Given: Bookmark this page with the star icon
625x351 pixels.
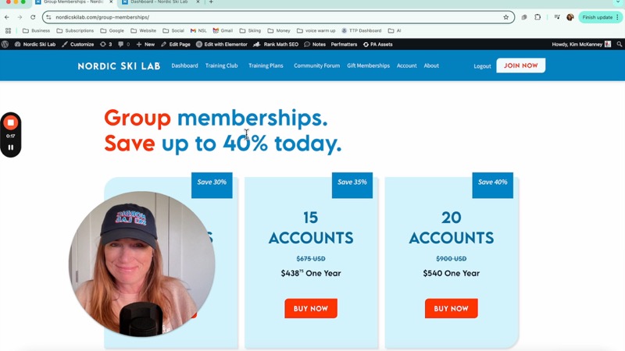Looking at the screenshot, I should (x=505, y=17).
